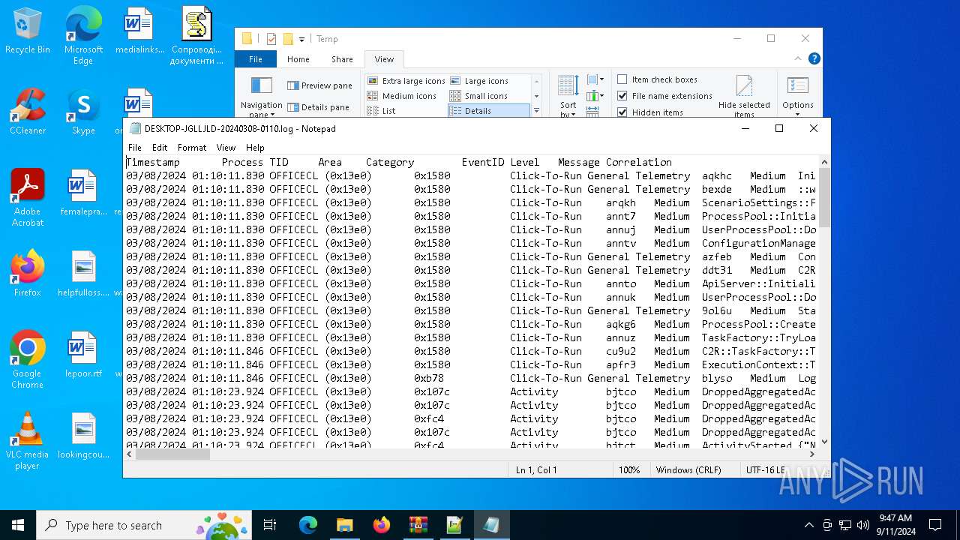Click Notepad horizontal scrollbar thumb
Screen dimensions: 960x540
[x=172, y=454]
